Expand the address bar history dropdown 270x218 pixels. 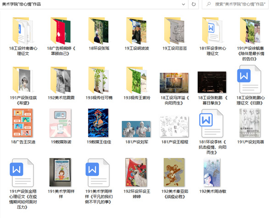[x=183, y=4]
